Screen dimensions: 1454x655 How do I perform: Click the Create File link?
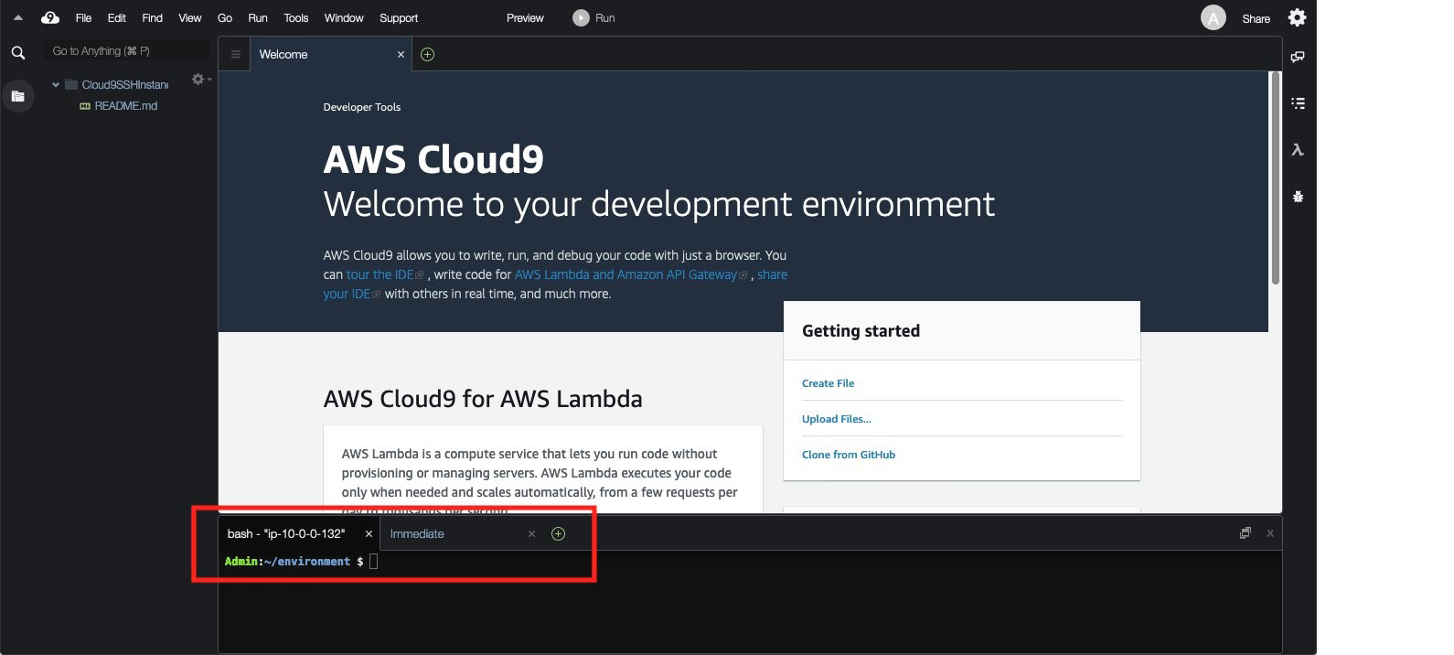coord(829,383)
